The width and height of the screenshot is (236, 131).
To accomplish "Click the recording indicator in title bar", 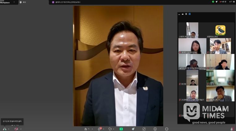I will click(x=223, y=2).
